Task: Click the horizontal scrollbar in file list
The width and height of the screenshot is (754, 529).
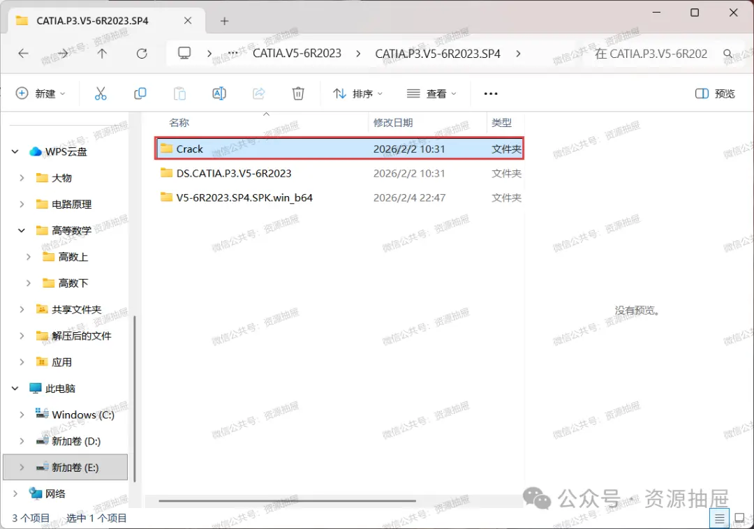Action: [x=287, y=500]
